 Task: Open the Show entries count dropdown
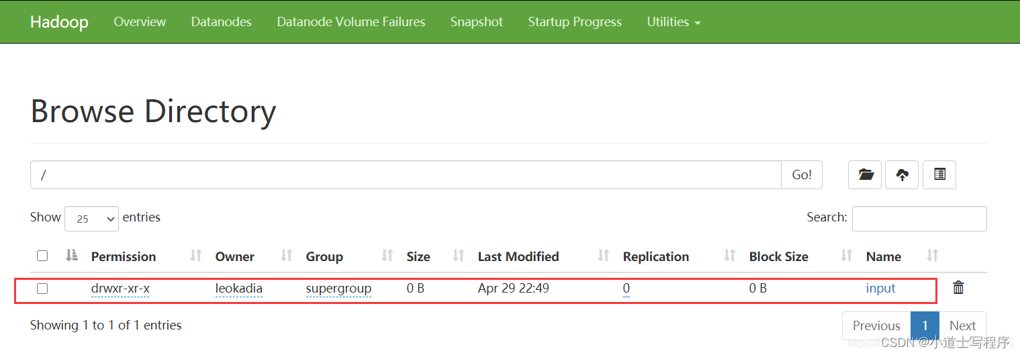click(x=91, y=219)
